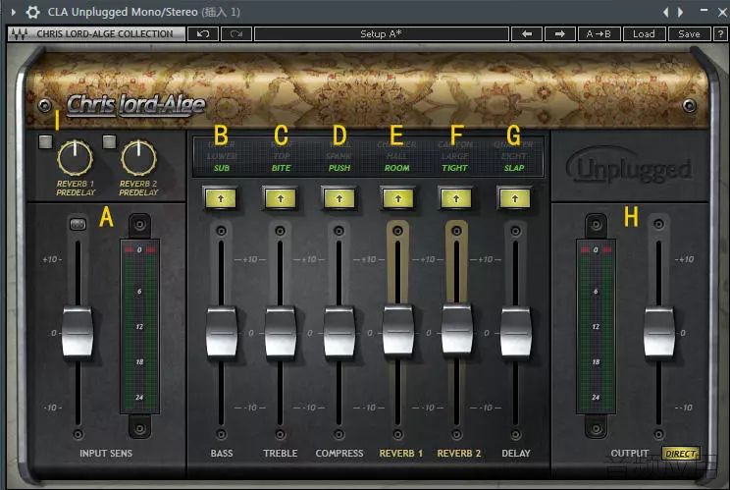
Task: Click the Redo button
Action: (x=236, y=34)
